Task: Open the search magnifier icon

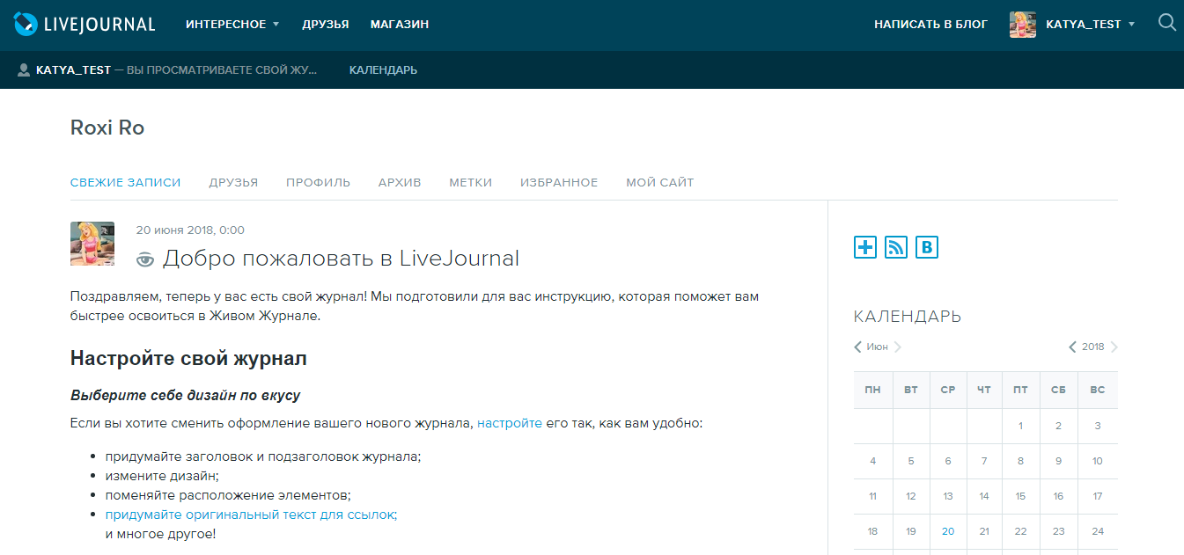Action: coord(1166,24)
